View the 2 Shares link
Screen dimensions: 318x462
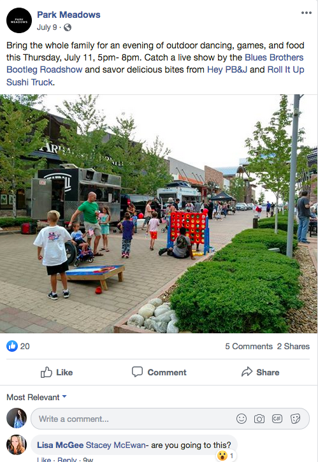(x=293, y=346)
